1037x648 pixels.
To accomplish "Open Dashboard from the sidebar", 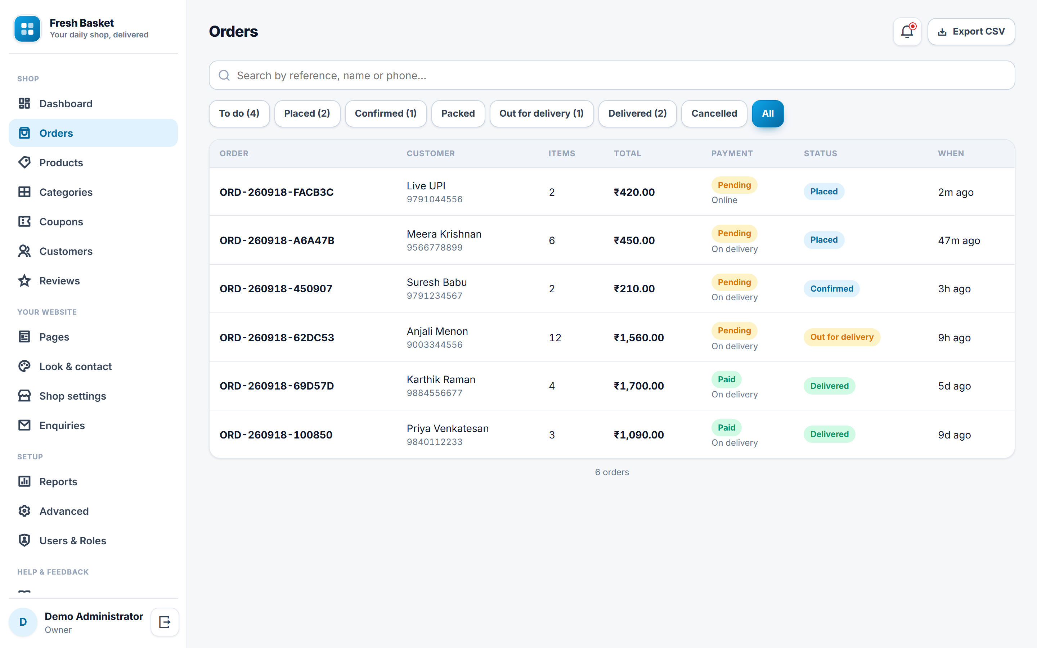I will tap(93, 104).
